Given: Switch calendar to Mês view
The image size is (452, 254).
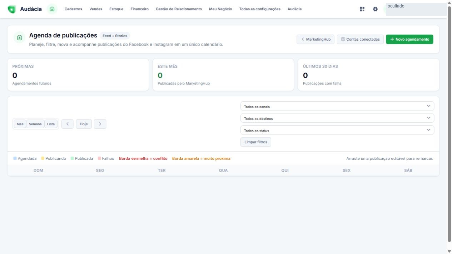Looking at the screenshot, I should (20, 124).
